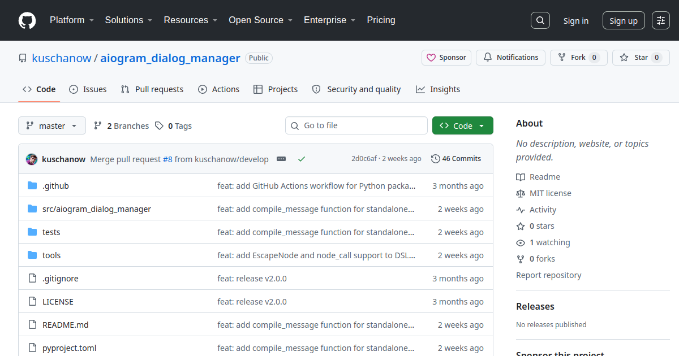View 0 Tags link
Viewport: 679px width, 356px height.
pyautogui.click(x=174, y=126)
